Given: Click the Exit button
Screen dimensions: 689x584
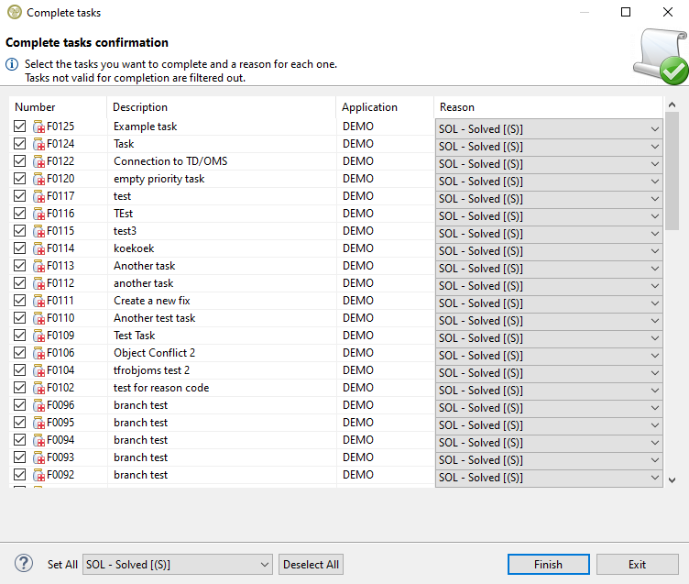Looking at the screenshot, I should (x=637, y=565).
